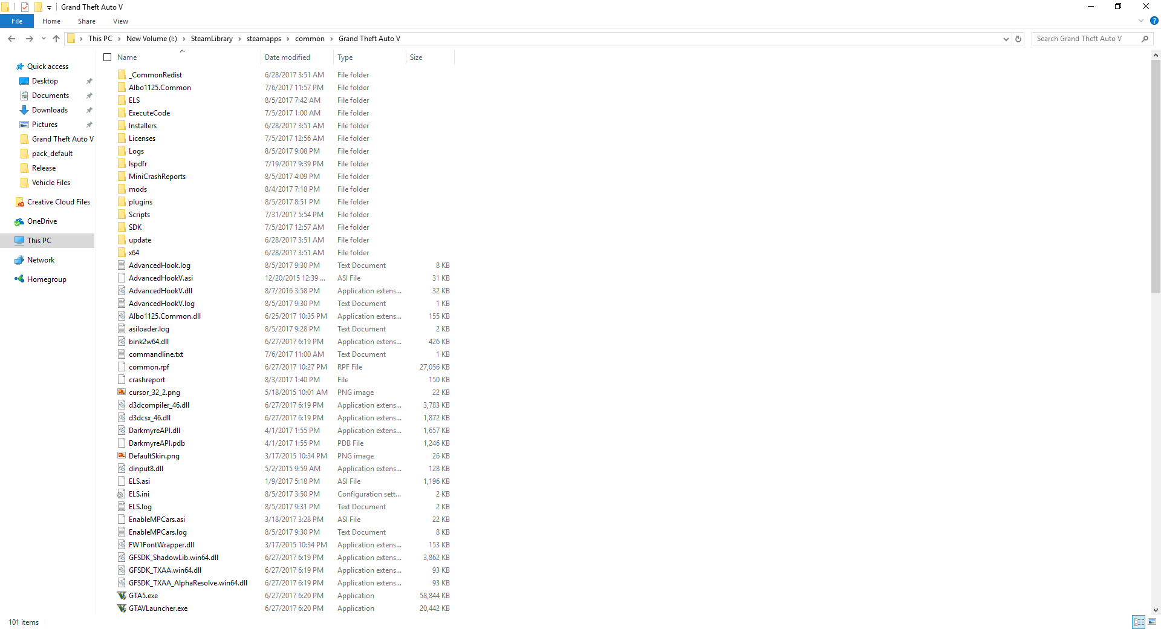Open the Documents shortcut icon in the sidebar

(x=24, y=96)
